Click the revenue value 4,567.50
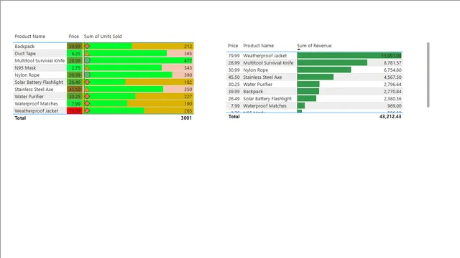The height and width of the screenshot is (258, 460). (x=392, y=77)
